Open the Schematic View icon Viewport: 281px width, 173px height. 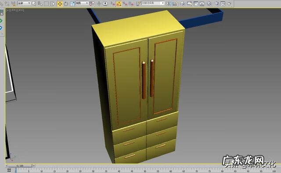202,4
